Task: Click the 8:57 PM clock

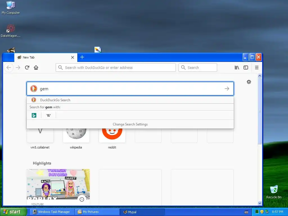Action: tap(278, 212)
